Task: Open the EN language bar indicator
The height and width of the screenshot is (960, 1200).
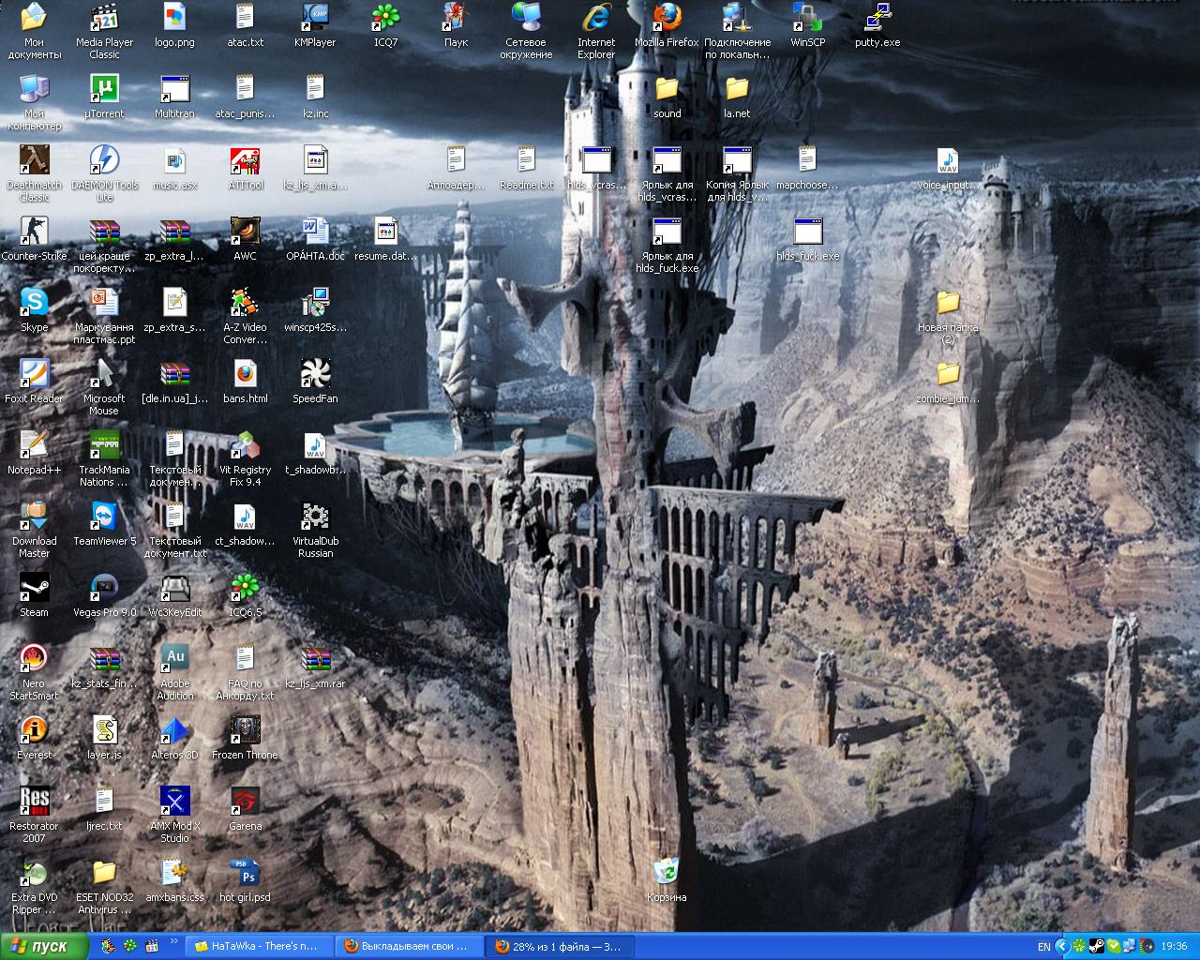Action: click(1043, 947)
